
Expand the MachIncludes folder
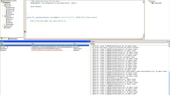click(x=4, y=25)
